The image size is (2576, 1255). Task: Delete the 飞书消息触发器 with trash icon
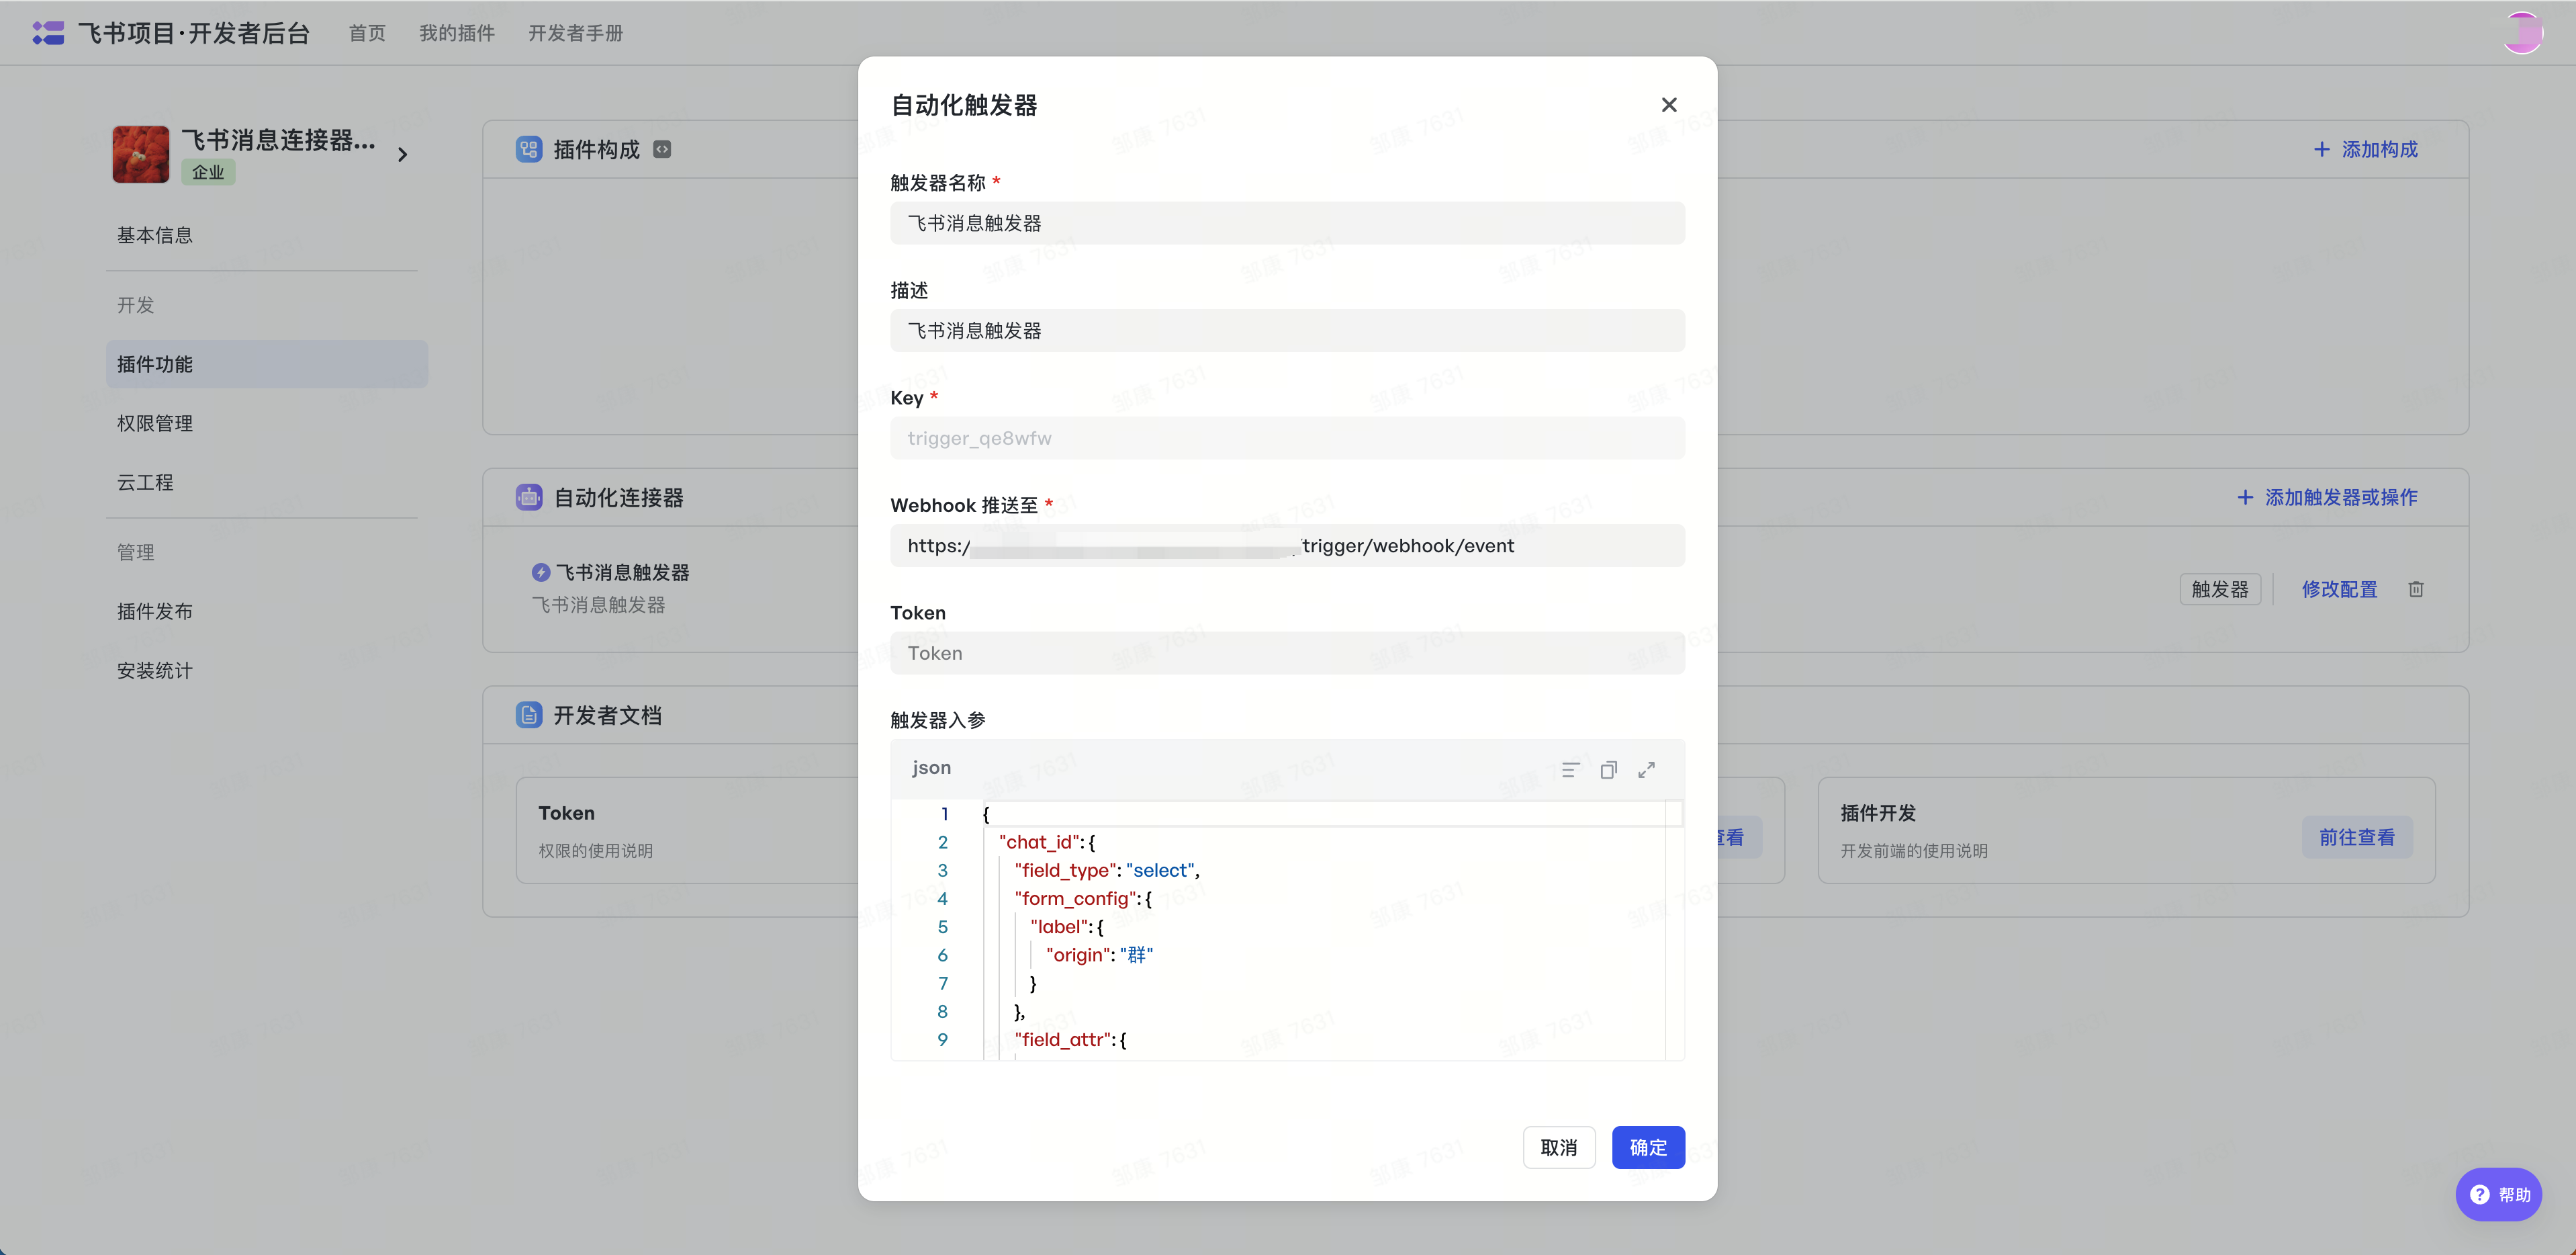click(2416, 589)
